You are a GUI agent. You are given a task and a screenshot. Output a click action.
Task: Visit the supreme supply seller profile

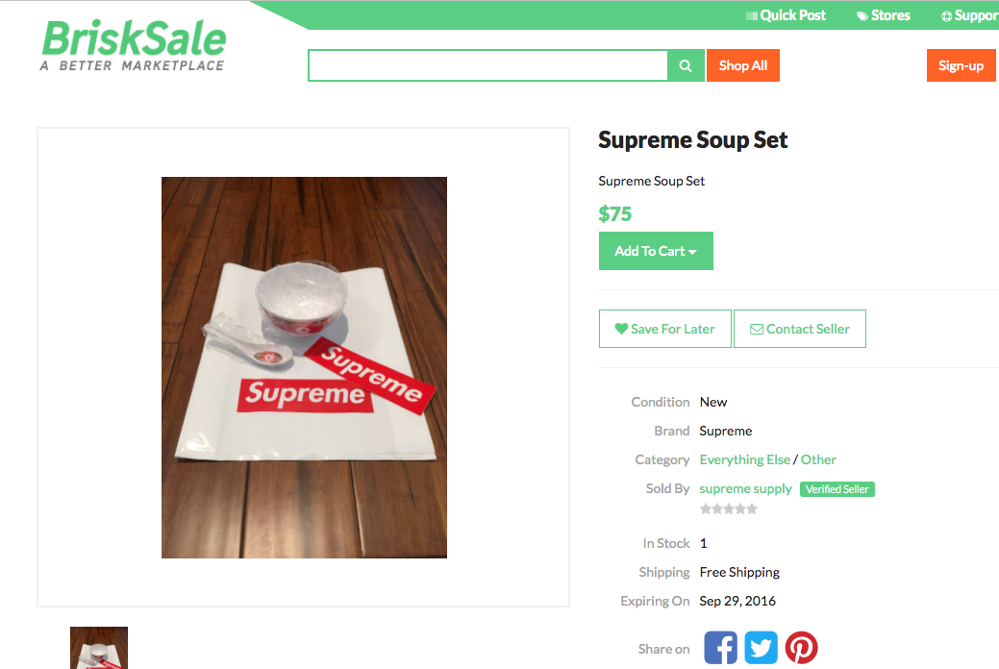tap(745, 488)
